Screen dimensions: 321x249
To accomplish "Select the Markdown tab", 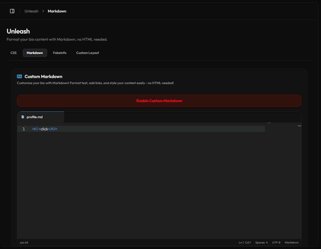I will 35,53.
